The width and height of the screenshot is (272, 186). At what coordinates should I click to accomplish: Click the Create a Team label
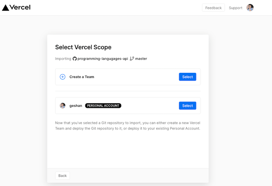point(82,77)
